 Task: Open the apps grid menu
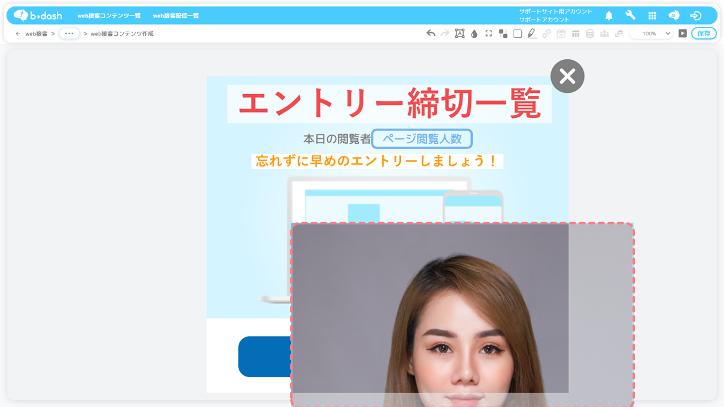pyautogui.click(x=652, y=16)
